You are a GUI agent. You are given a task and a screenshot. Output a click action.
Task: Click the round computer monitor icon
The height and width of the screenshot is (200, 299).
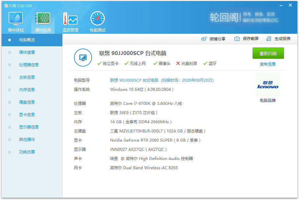click(x=83, y=57)
